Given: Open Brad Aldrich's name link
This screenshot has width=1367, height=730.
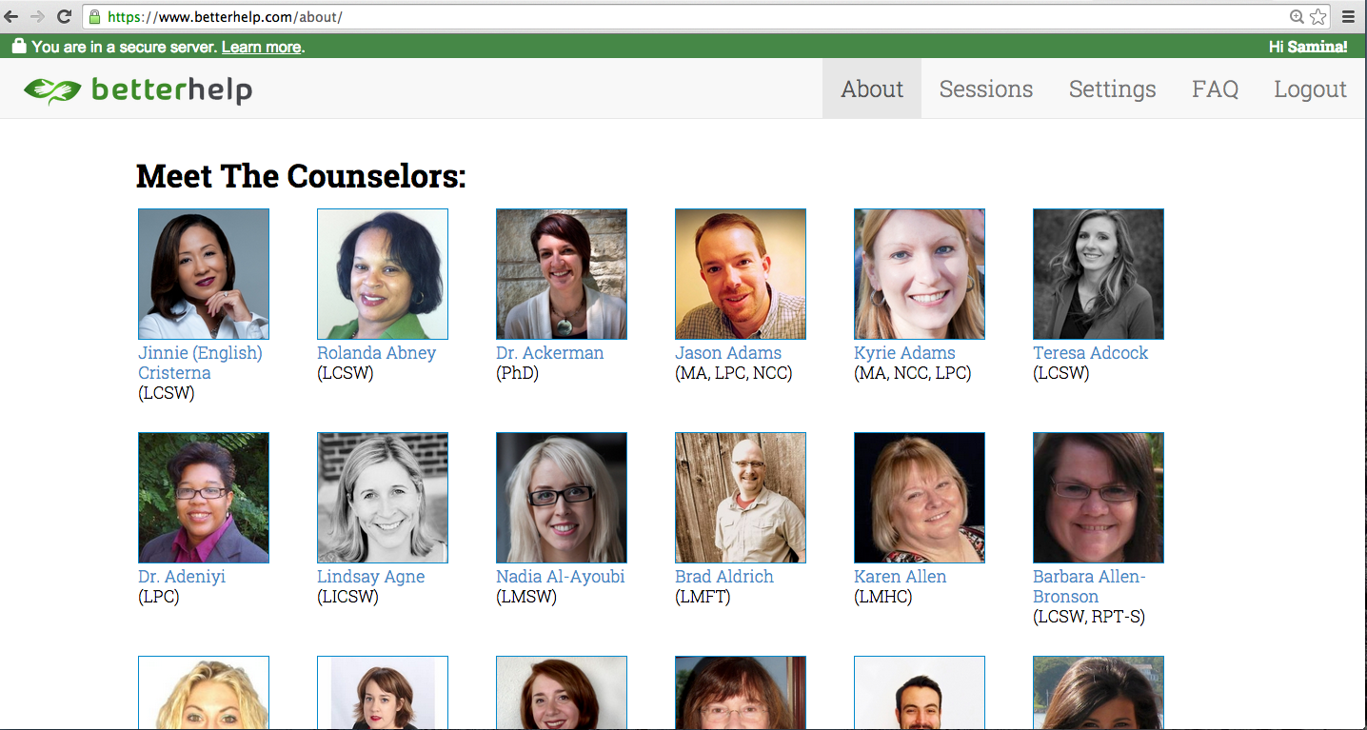Looking at the screenshot, I should click(x=724, y=577).
